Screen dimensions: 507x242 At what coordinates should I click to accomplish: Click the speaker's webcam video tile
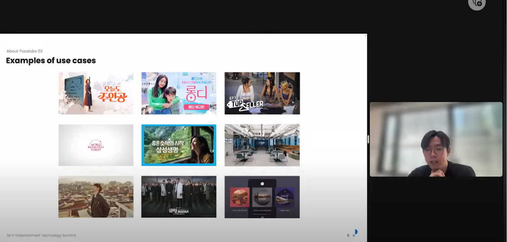tap(436, 139)
